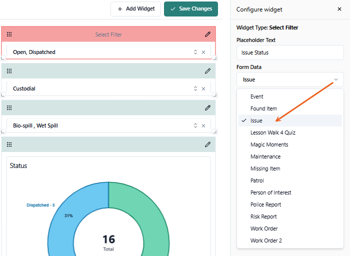
Task: Click drag handle of Status chart widget
Action: 9,144
